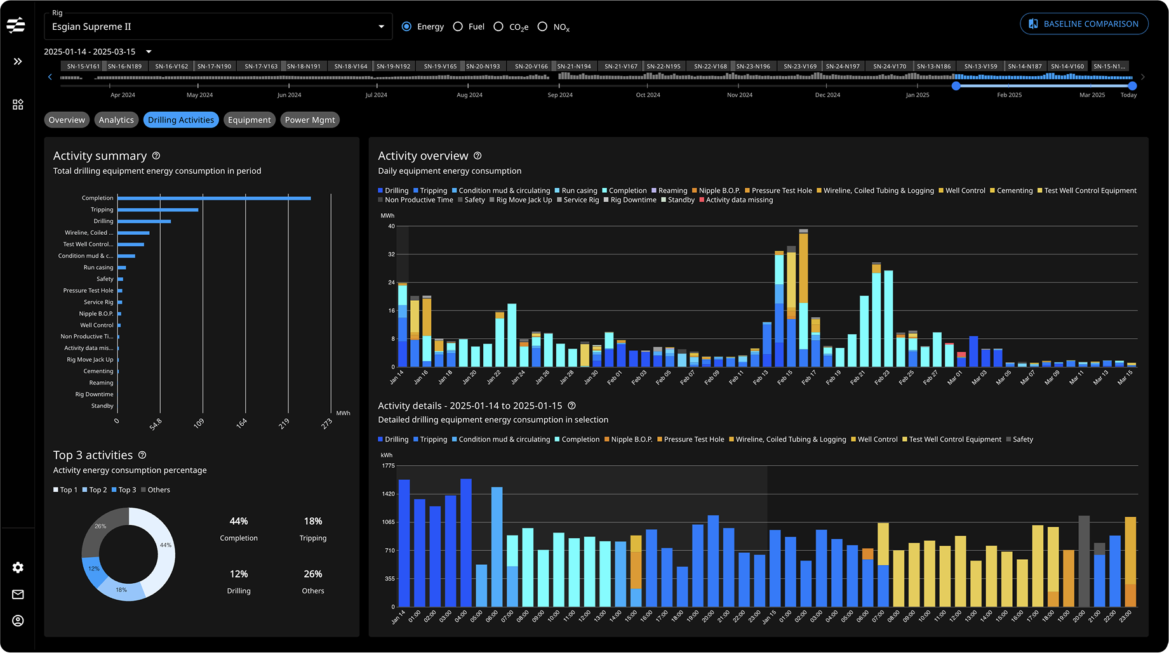This screenshot has height=653, width=1169.
Task: Open settings gear in the sidebar
Action: [x=18, y=567]
